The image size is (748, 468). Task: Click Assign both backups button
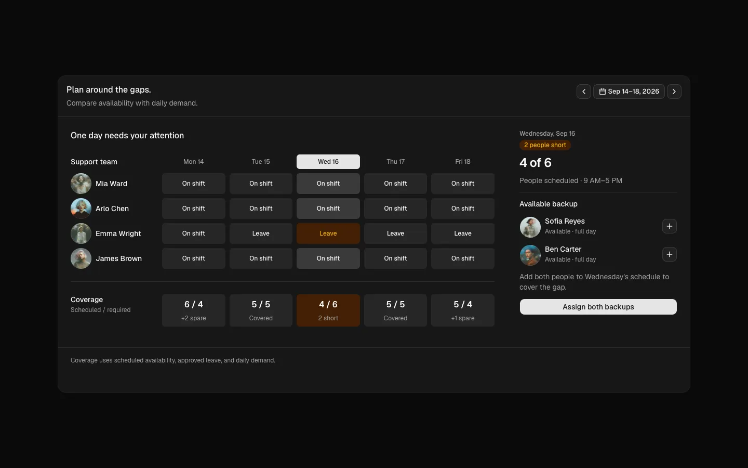pyautogui.click(x=598, y=307)
